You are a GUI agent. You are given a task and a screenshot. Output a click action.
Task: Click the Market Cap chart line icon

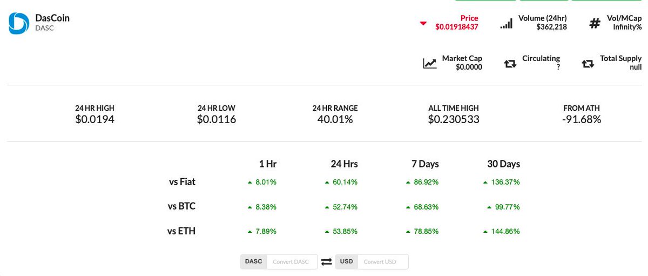pyautogui.click(x=430, y=63)
